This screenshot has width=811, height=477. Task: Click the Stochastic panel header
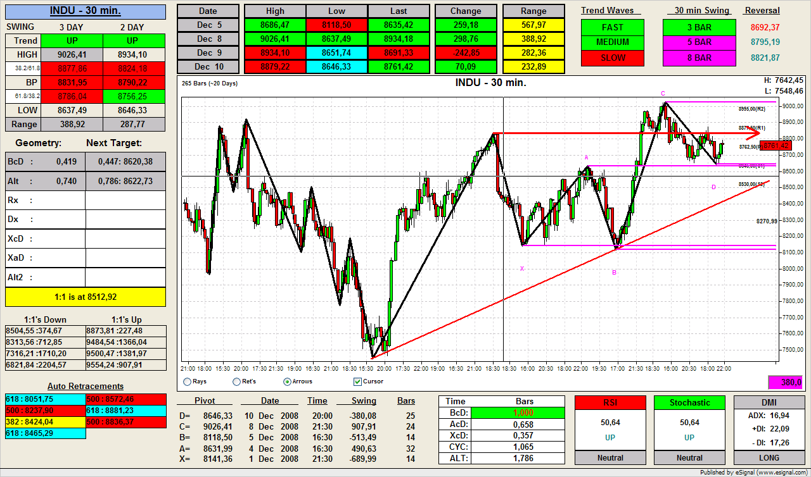[689, 402]
